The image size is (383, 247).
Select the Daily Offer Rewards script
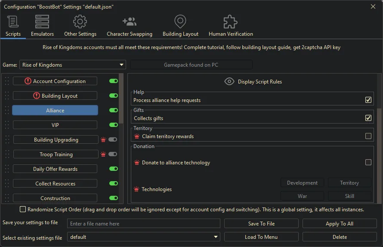tap(55, 169)
